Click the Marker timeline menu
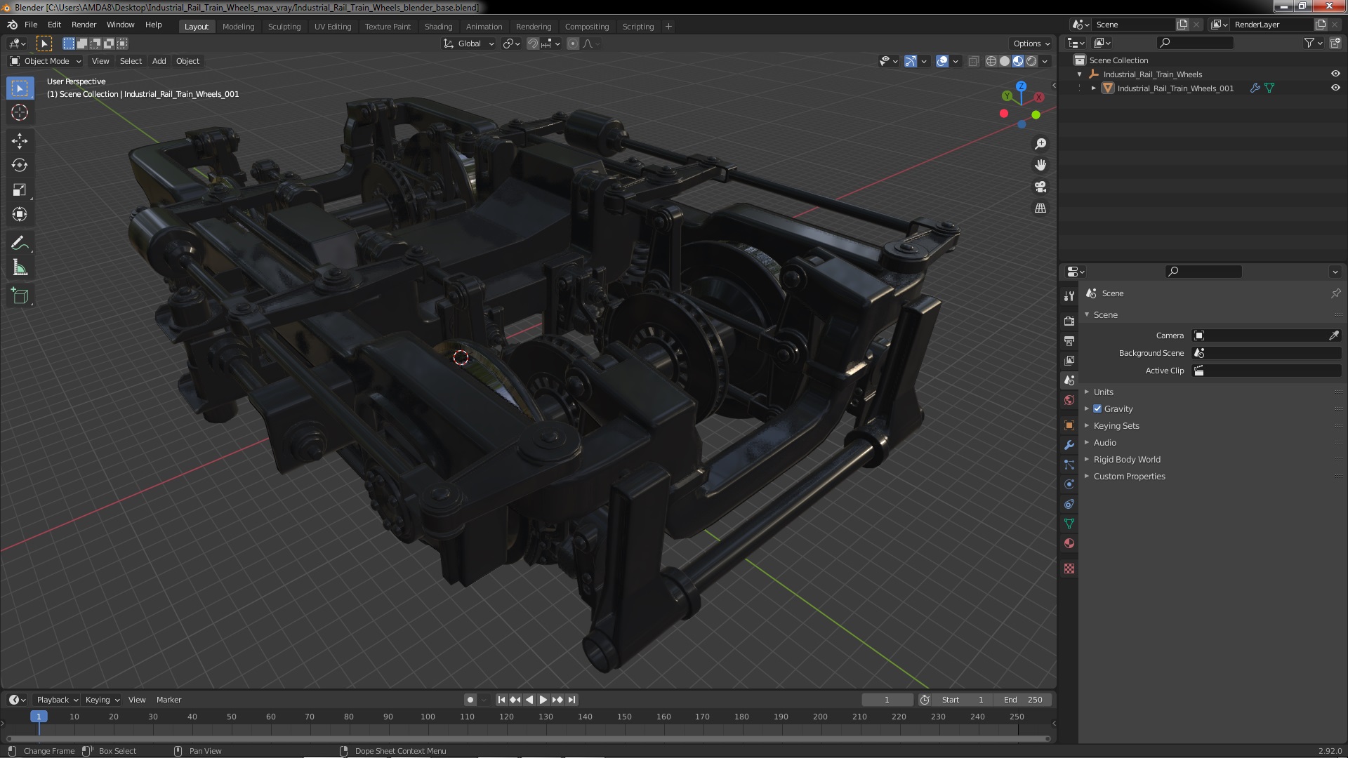1348x758 pixels. point(168,700)
